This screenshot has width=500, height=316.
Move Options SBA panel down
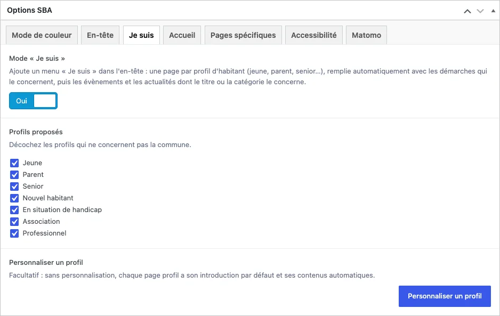point(480,11)
